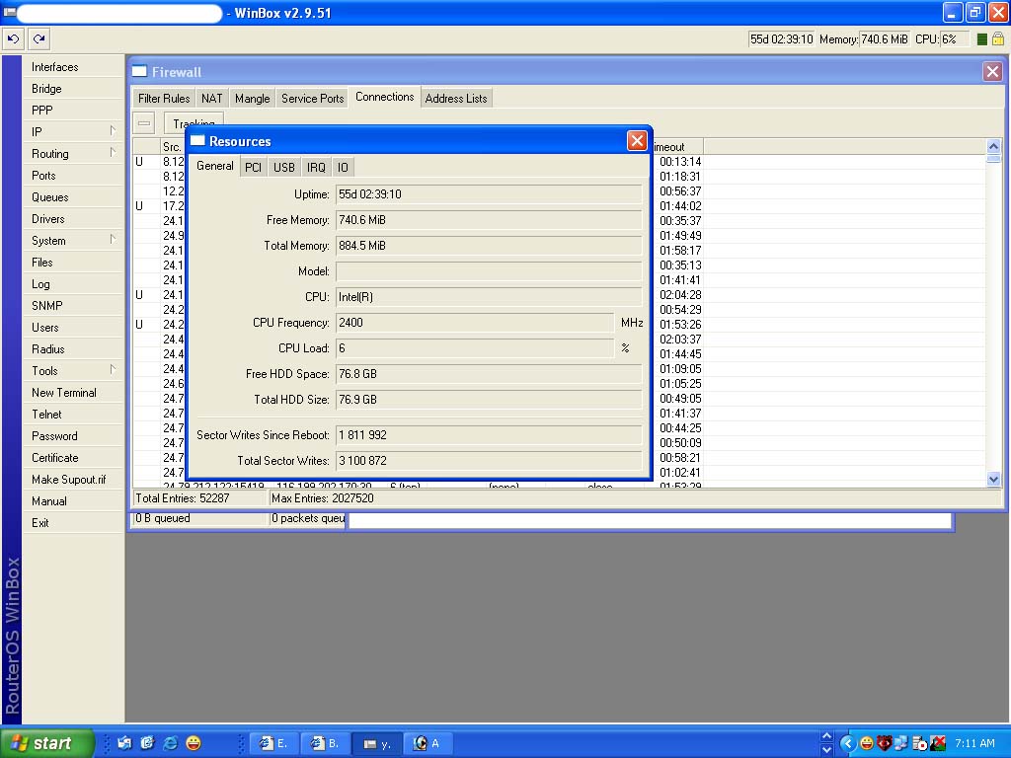
Task: Click the taskbar scroll up arrow
Action: pos(826,736)
